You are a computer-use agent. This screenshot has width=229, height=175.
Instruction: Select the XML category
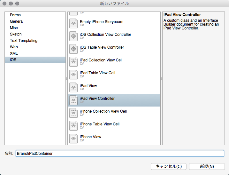point(35,53)
